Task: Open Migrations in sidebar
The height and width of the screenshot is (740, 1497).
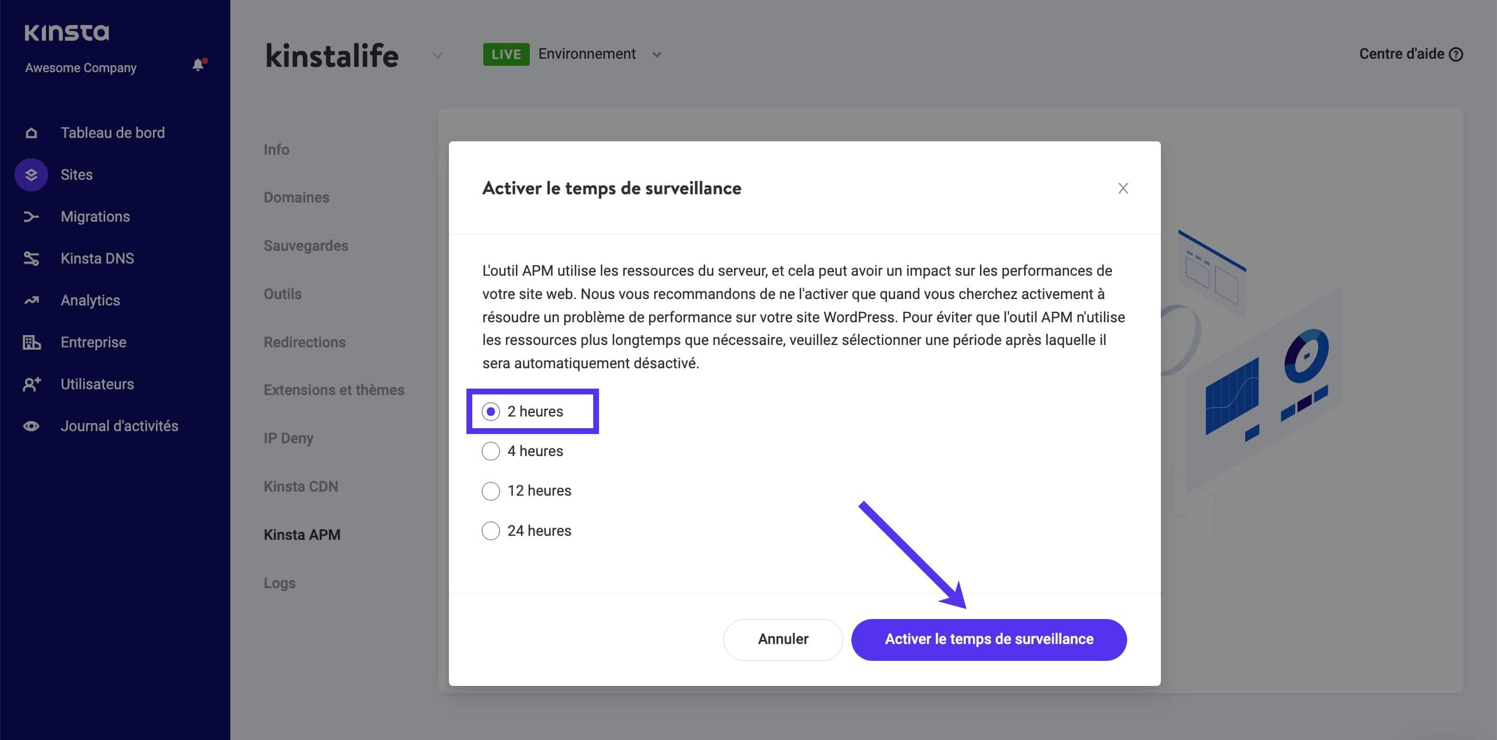Action: (95, 217)
